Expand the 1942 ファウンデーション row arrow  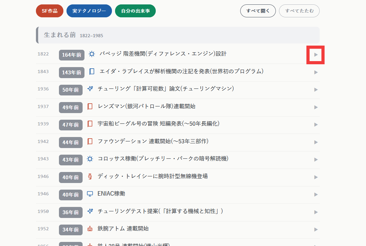[x=316, y=142]
